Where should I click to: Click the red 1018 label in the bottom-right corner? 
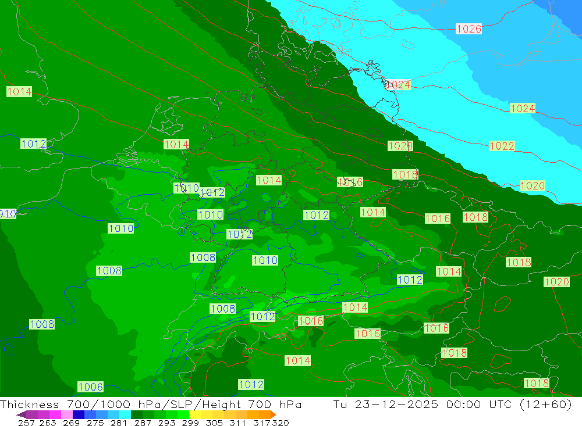click(x=537, y=384)
